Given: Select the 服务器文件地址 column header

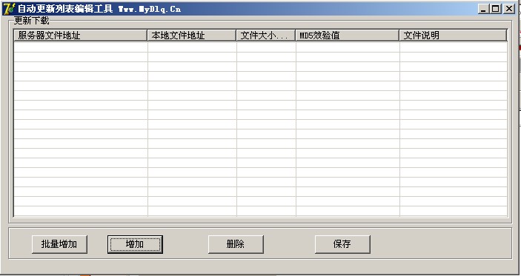Looking at the screenshot, I should (80, 36).
